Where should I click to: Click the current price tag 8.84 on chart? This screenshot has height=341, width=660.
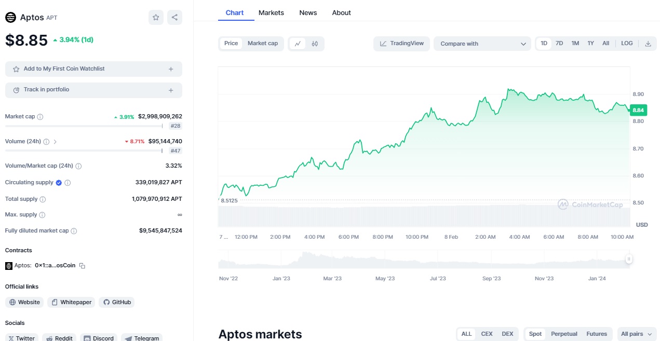point(638,110)
